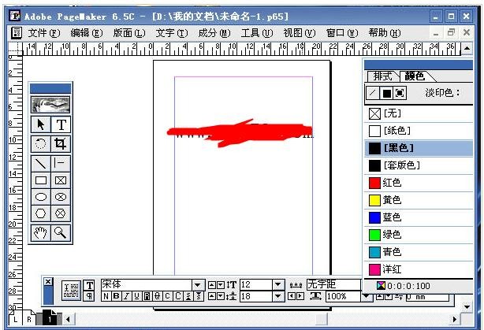Open the 帮助(H) menu
Image resolution: width=484 pixels, height=330 pixels.
385,33
